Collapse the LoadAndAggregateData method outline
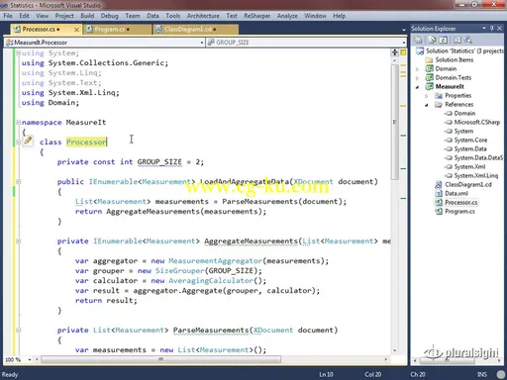The width and height of the screenshot is (507, 380). tap(19, 182)
